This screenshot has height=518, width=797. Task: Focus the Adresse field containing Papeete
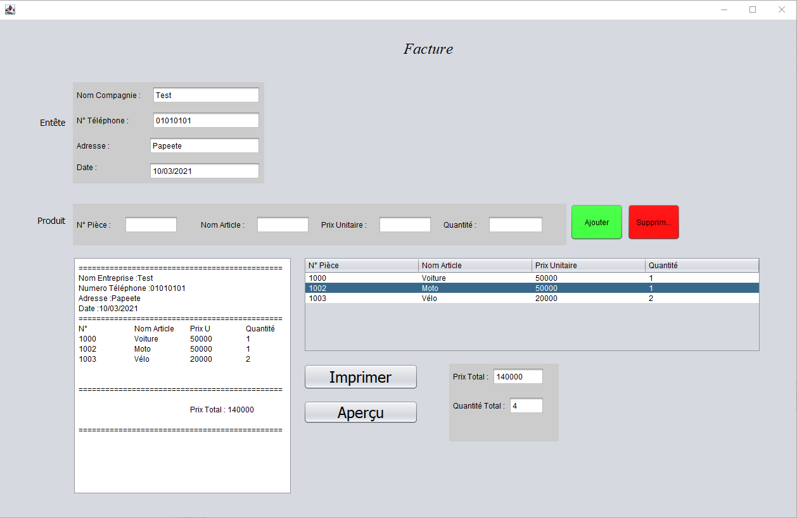204,145
